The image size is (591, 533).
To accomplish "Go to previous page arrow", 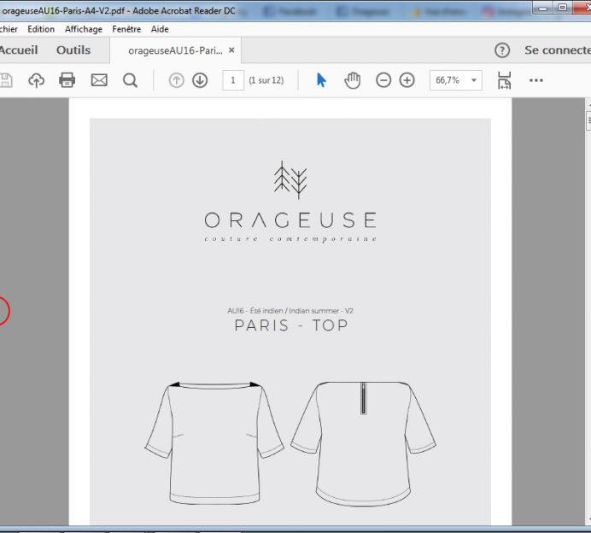I will [177, 80].
